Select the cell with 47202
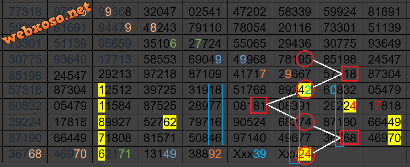 click(x=250, y=11)
